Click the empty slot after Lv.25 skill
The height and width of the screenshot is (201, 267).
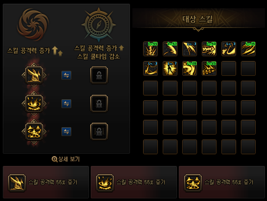pyautogui.click(x=229, y=68)
